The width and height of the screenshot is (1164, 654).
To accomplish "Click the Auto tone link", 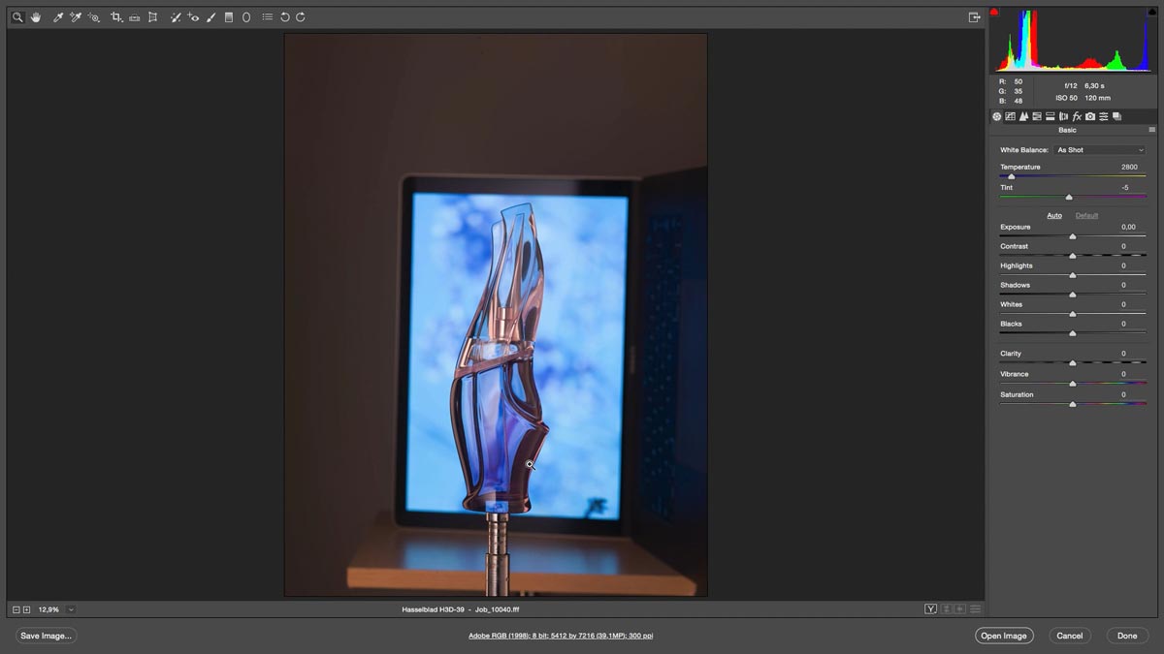I will click(x=1054, y=215).
